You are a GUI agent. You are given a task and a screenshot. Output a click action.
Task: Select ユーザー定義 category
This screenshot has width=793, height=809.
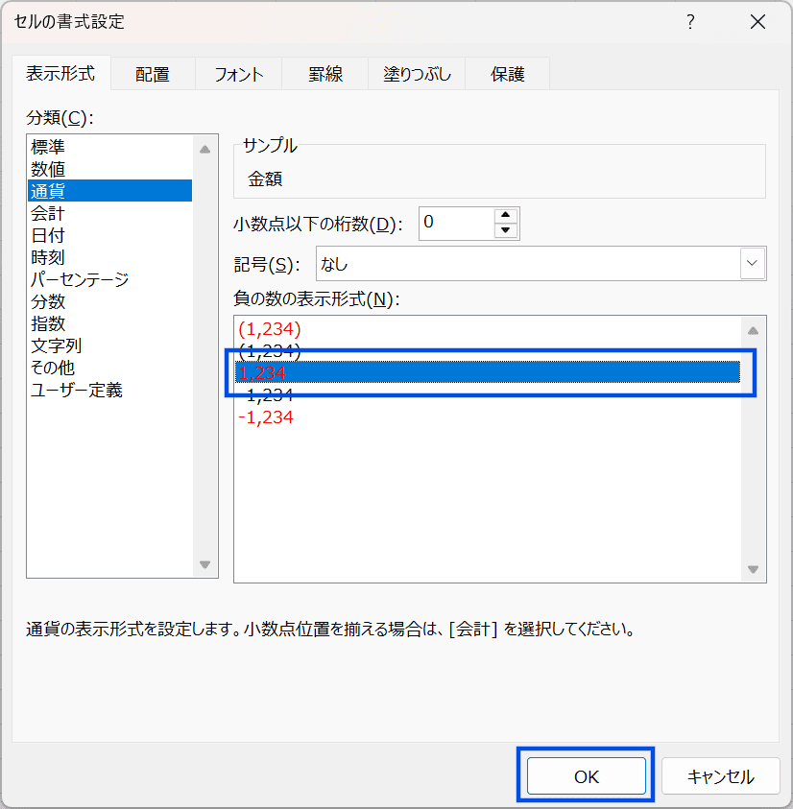click(x=77, y=390)
